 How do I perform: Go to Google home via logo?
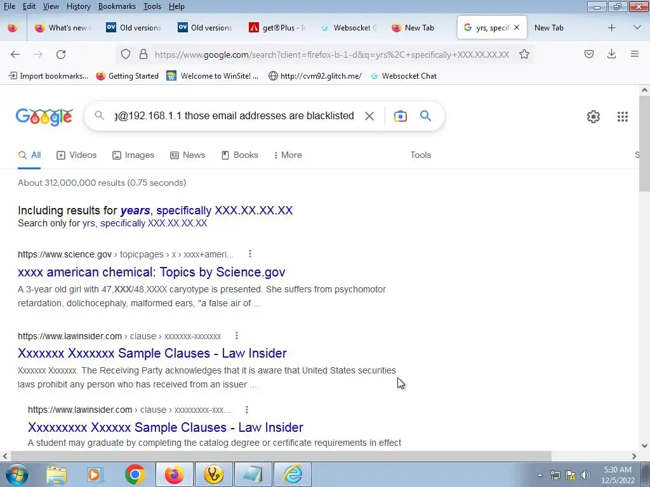click(x=44, y=117)
